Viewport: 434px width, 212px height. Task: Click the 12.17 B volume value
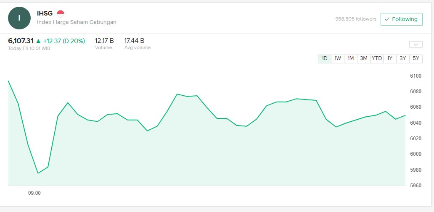[104, 41]
